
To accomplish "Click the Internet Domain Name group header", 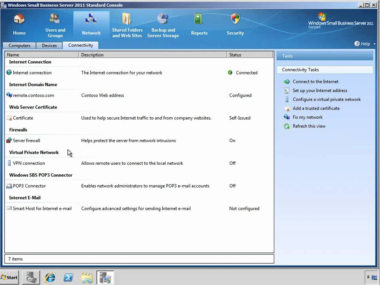I will pyautogui.click(x=33, y=85).
